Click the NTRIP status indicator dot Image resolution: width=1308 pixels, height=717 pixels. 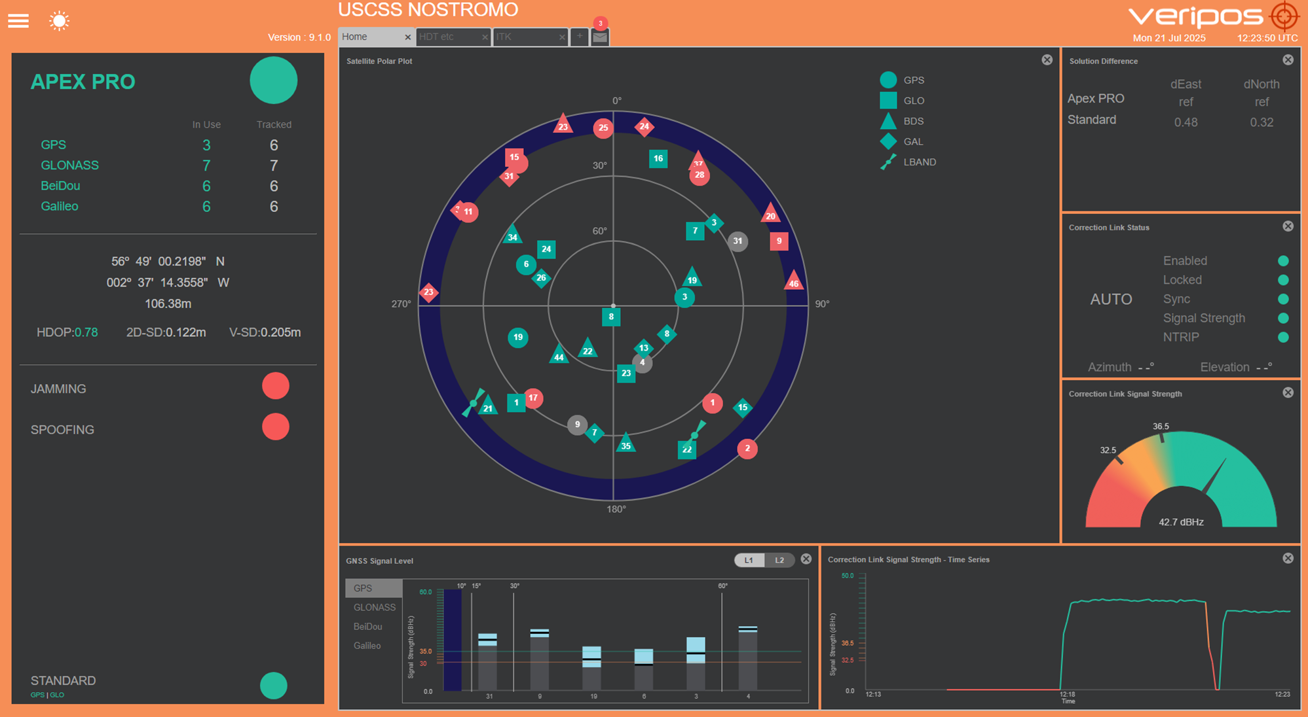(x=1283, y=338)
